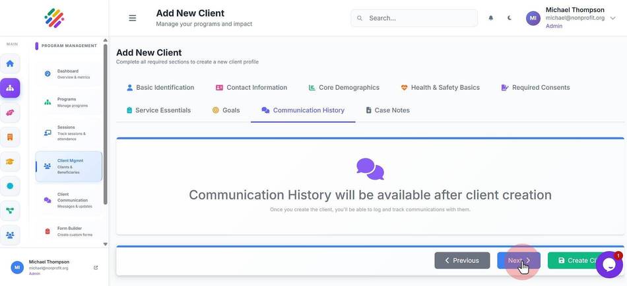The width and height of the screenshot is (627, 286).
Task: Toggle dark mode moon icon
Action: (509, 18)
